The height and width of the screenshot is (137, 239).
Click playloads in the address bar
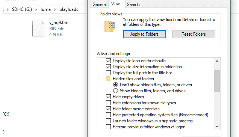(x=69, y=9)
